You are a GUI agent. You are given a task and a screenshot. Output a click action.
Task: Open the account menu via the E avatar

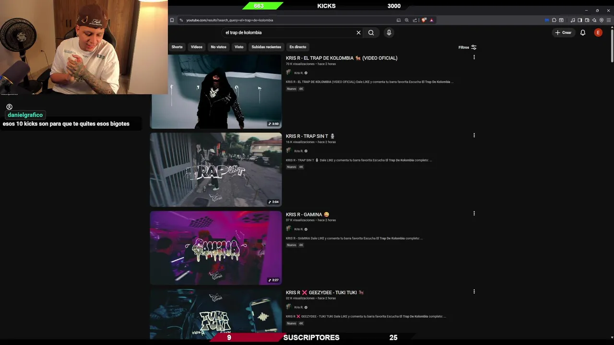(598, 33)
